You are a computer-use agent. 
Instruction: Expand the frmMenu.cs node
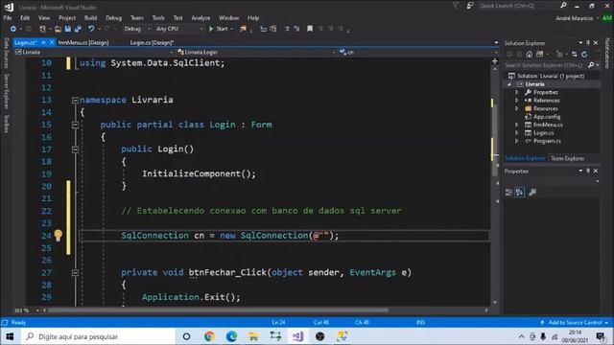click(x=517, y=125)
